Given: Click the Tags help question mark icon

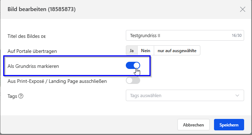Looking at the screenshot, I should 21,96.
